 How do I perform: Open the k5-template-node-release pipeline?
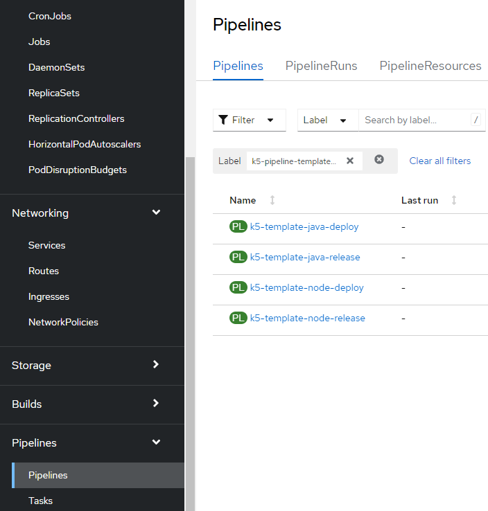point(308,318)
